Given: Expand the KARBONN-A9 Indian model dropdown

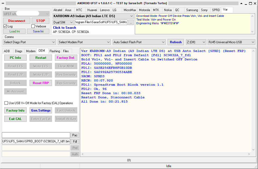Looking at the screenshot, I should click(x=93, y=16).
